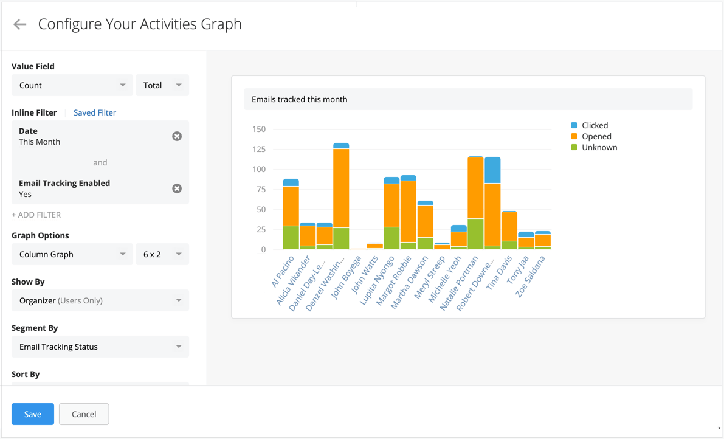
Task: Click the This Month date value
Action: tap(39, 142)
